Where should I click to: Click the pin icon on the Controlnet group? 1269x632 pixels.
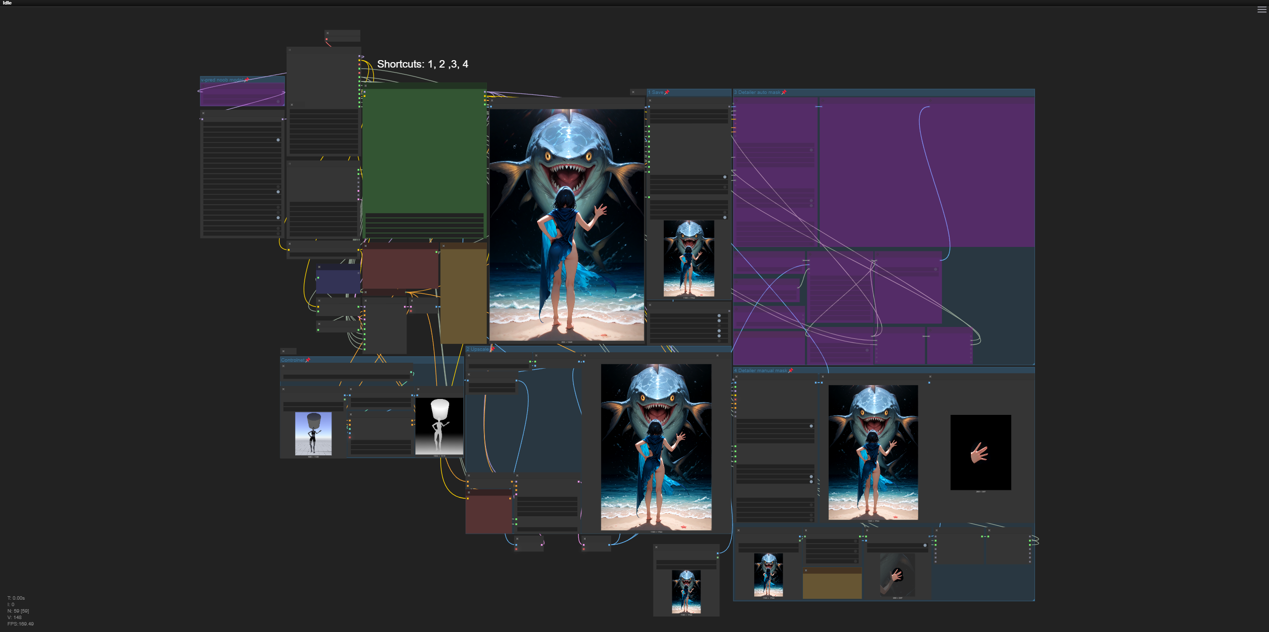[308, 360]
